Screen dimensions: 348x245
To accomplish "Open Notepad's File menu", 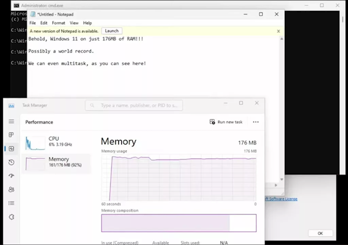I will (32, 23).
